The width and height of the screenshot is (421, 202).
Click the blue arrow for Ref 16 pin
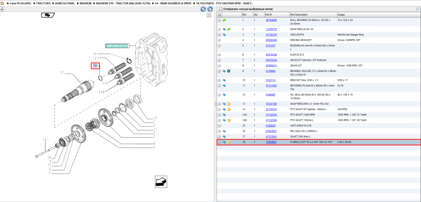pyautogui.click(x=224, y=131)
